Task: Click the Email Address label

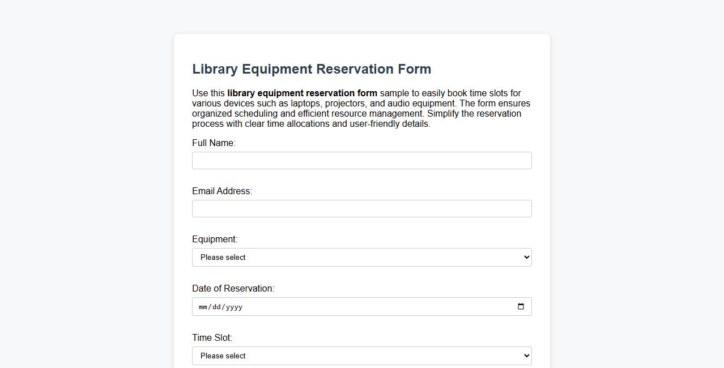Action: (222, 191)
